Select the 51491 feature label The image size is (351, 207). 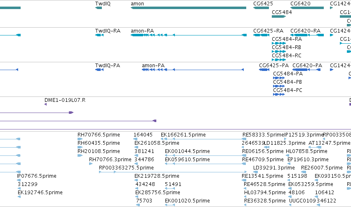point(173,184)
